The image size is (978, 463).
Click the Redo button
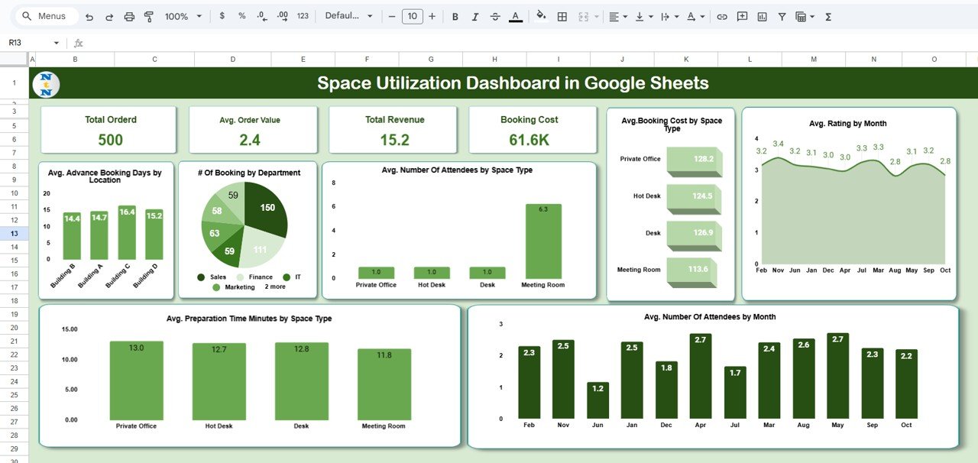tap(108, 16)
